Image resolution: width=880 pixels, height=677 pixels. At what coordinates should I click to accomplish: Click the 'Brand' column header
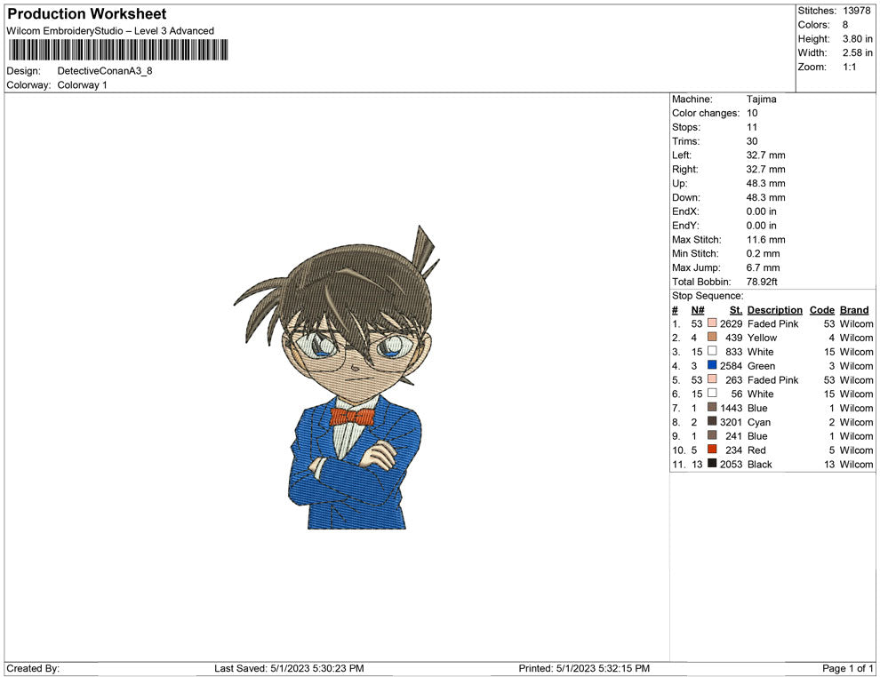[x=854, y=310]
